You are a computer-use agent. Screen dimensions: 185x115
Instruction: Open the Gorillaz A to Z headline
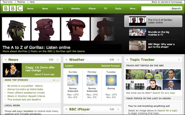(x=36, y=48)
